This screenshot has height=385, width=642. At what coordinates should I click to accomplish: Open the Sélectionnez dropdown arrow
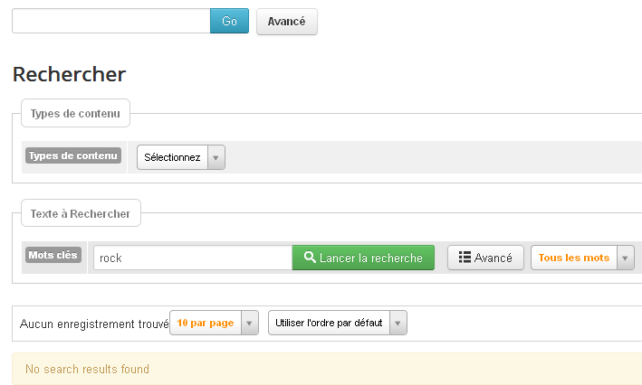click(x=216, y=157)
